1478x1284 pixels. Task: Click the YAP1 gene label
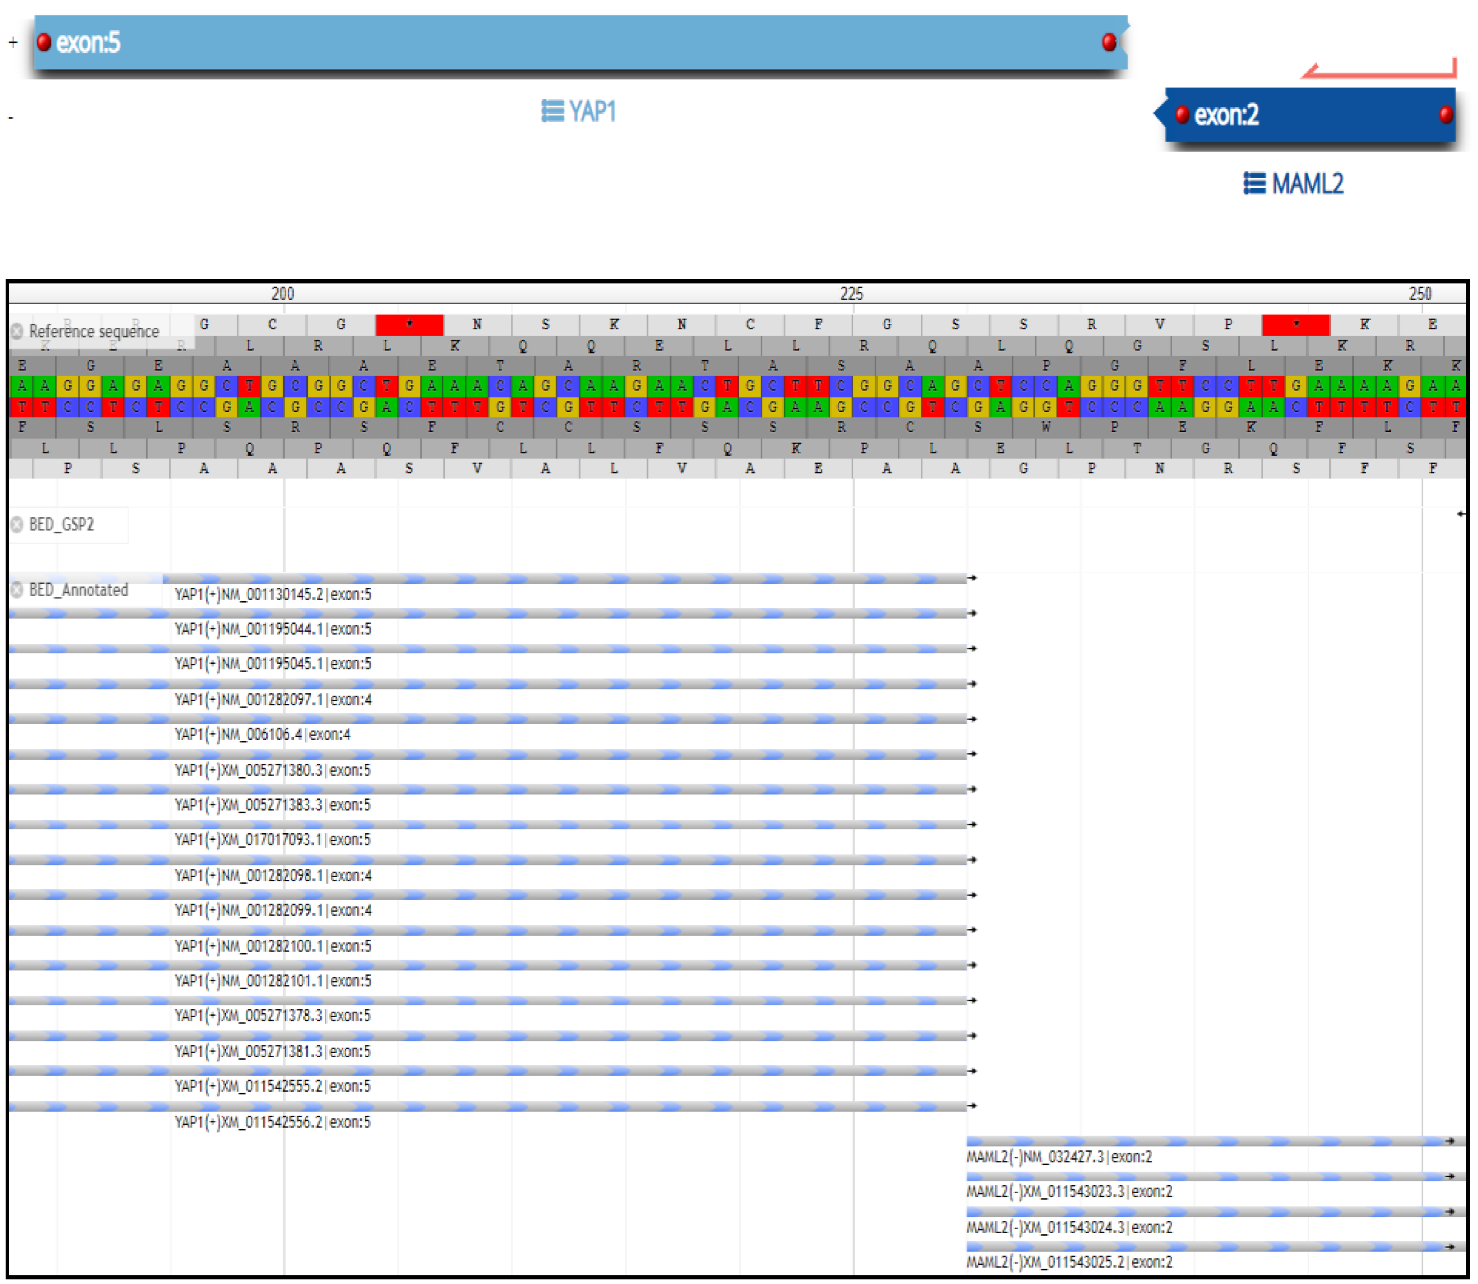(x=593, y=112)
